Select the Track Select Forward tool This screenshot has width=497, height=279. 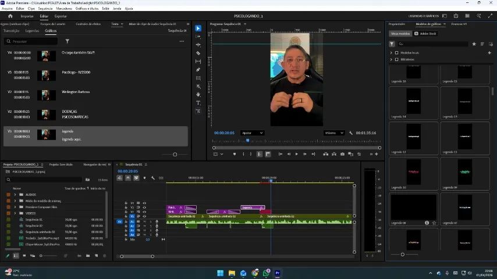[x=198, y=37]
